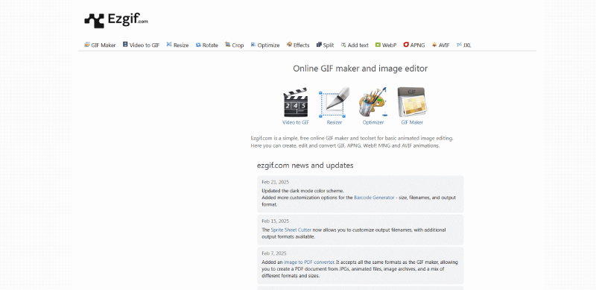The width and height of the screenshot is (596, 290).
Task: Click the Effects palette icon
Action: click(289, 45)
